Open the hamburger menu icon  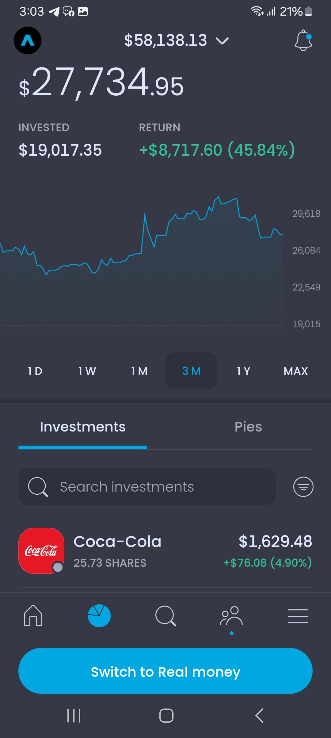[x=298, y=616]
